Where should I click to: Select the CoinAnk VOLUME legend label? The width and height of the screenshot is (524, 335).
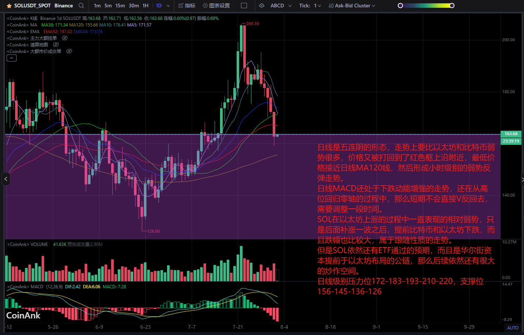(28, 244)
